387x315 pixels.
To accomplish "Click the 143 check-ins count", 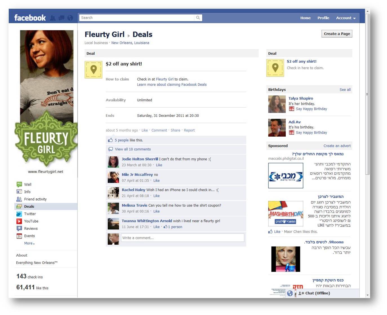I will [x=30, y=276].
